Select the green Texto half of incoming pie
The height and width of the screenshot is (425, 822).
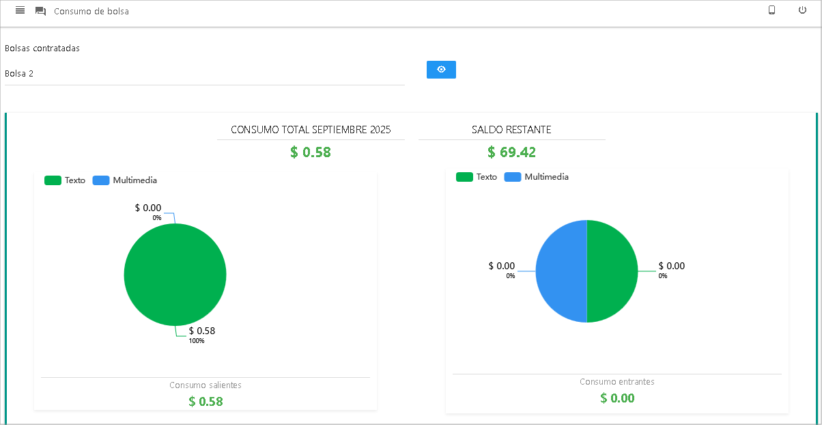coord(612,271)
